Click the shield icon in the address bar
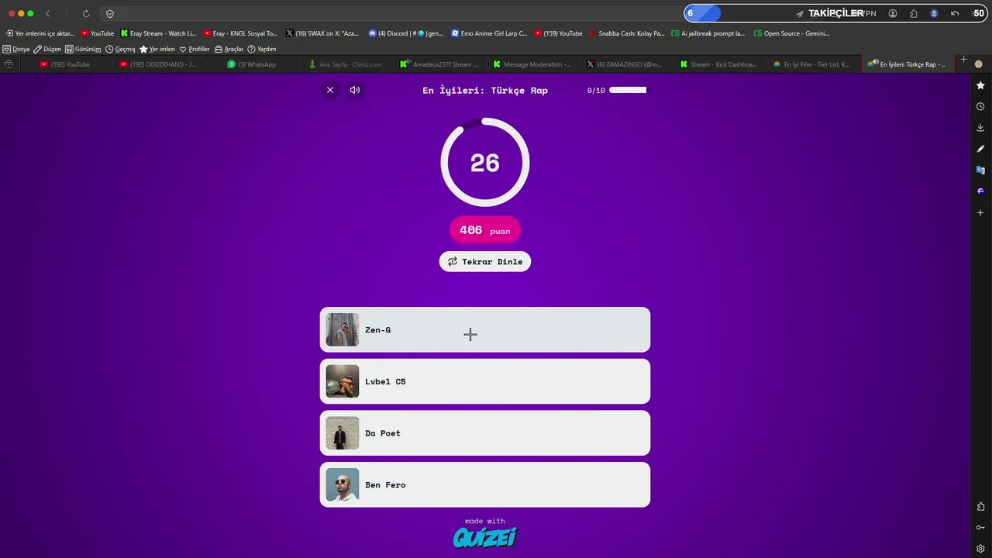992x558 pixels. 110,13
